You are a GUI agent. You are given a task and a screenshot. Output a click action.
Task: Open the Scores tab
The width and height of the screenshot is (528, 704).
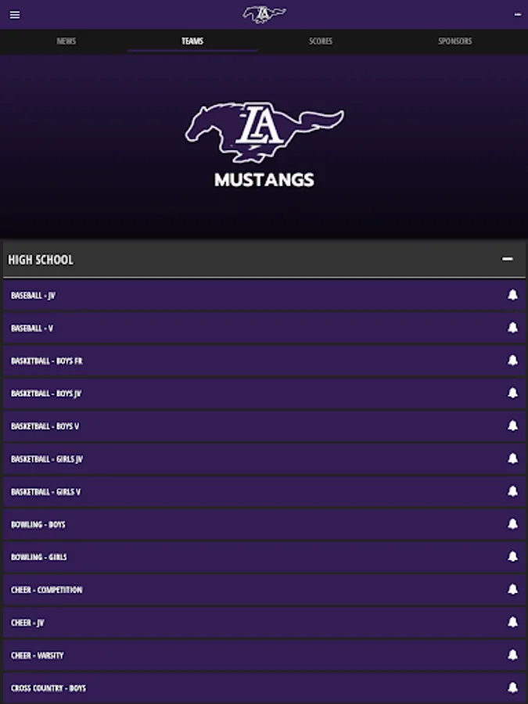[x=321, y=41]
